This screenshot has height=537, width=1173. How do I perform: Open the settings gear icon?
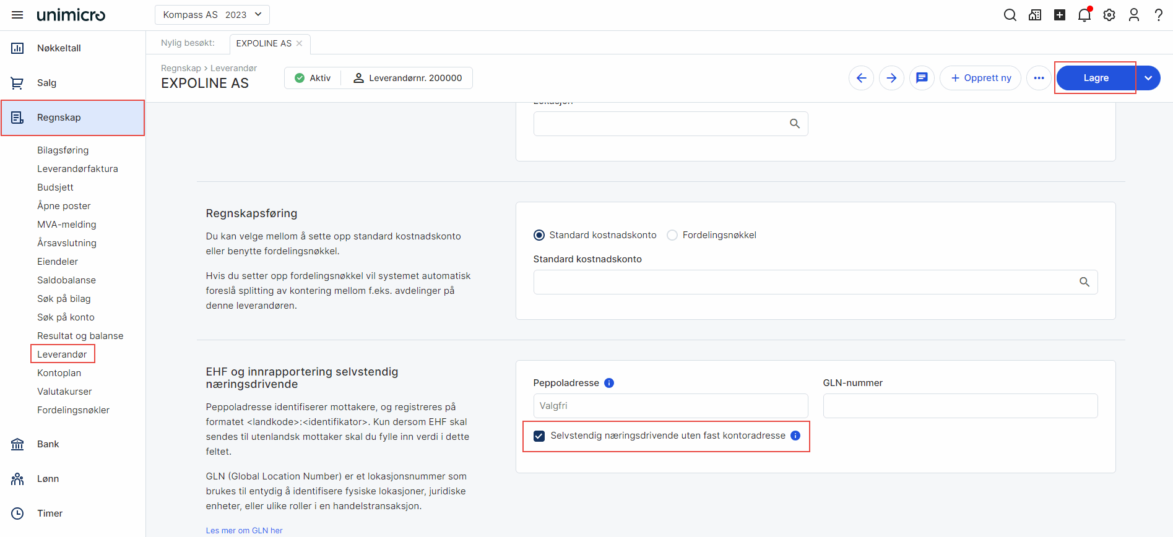1109,15
